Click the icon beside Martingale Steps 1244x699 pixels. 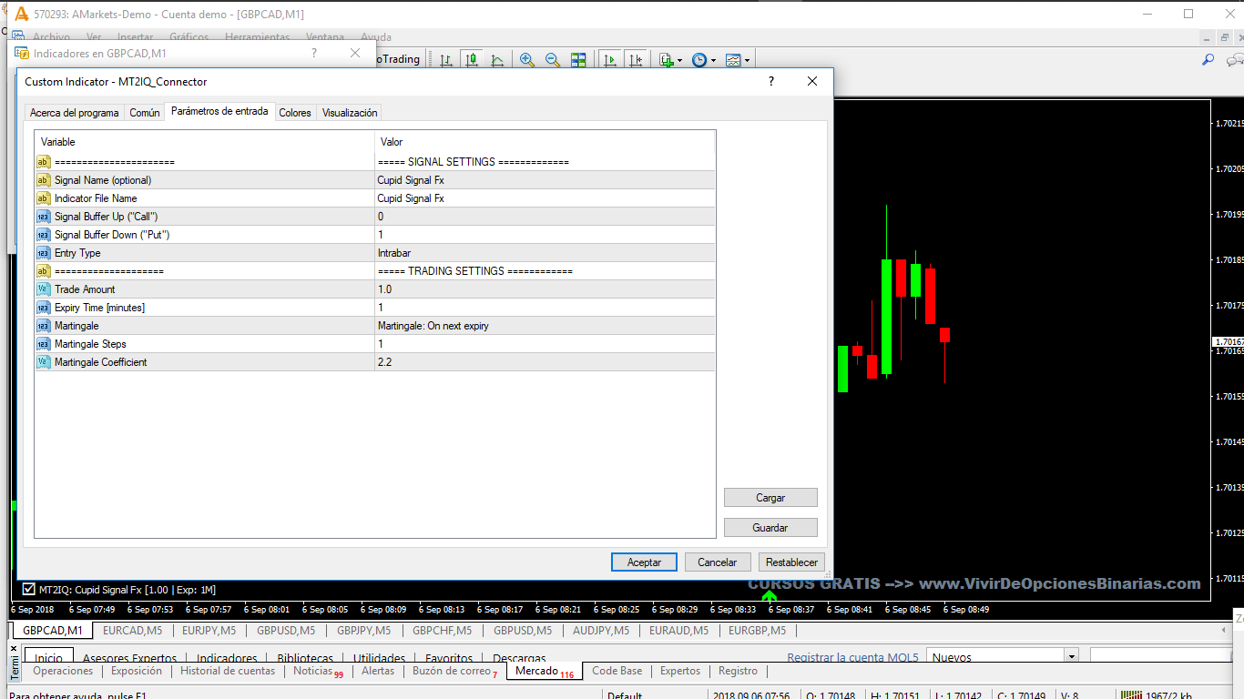(44, 344)
